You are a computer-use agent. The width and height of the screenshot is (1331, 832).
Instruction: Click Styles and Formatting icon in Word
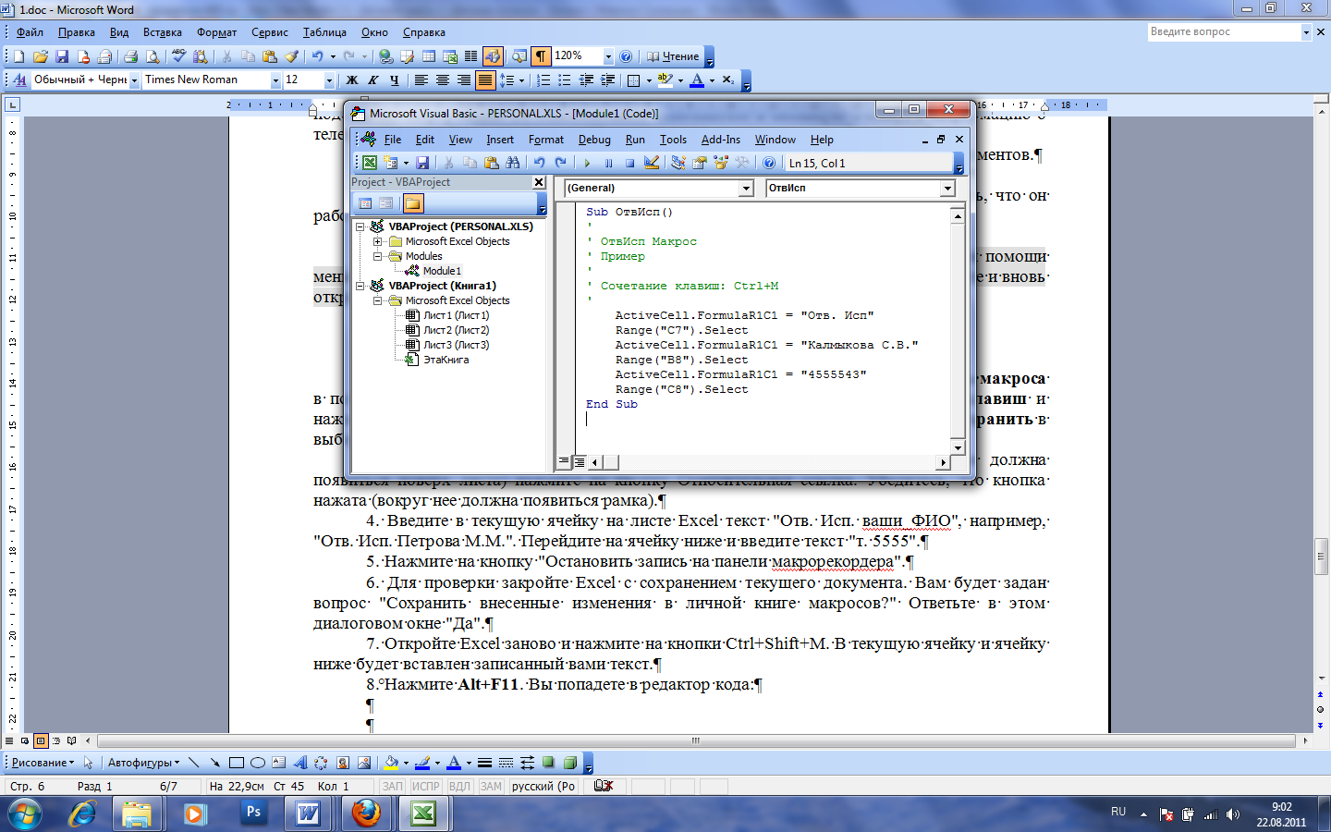click(18, 80)
